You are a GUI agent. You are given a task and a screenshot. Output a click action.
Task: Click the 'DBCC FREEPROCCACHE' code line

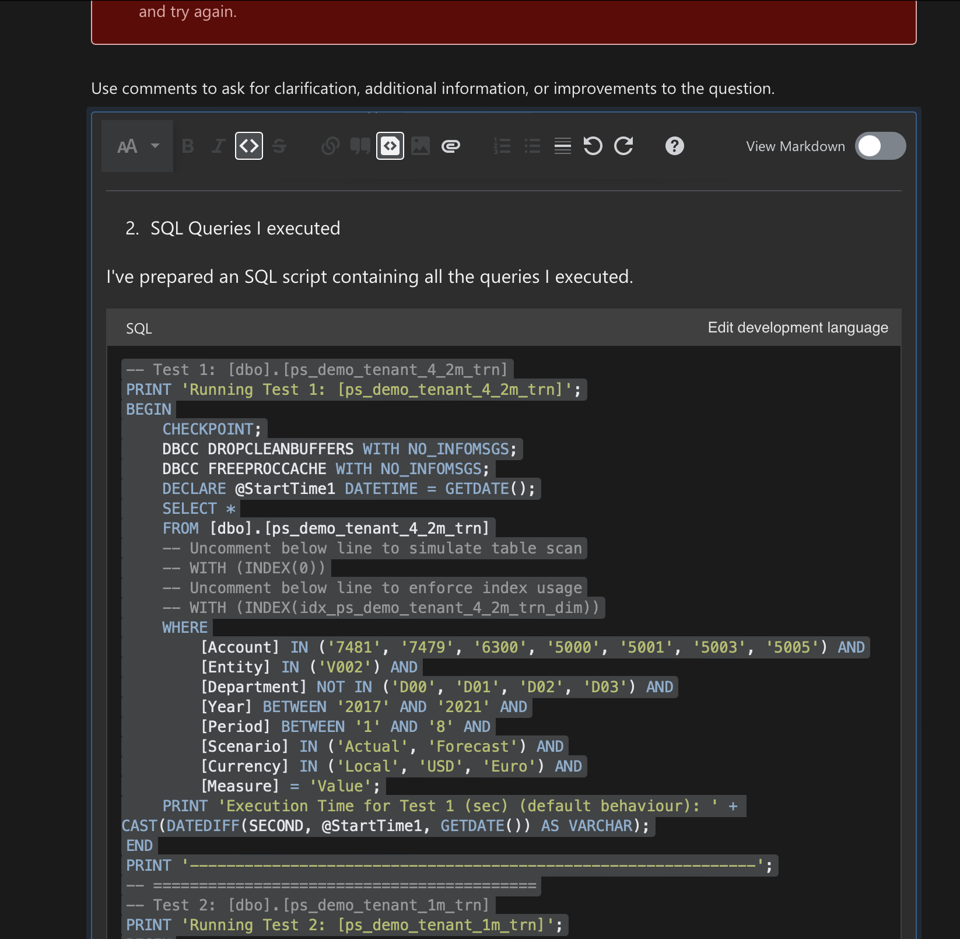(x=326, y=469)
